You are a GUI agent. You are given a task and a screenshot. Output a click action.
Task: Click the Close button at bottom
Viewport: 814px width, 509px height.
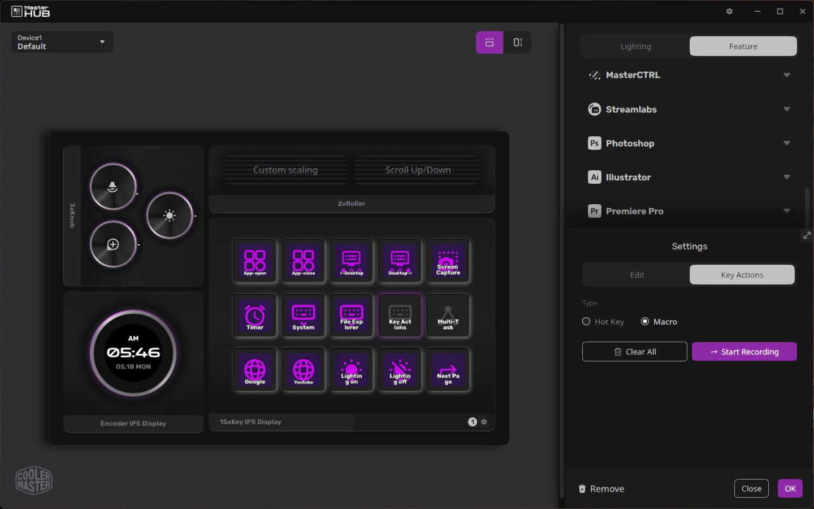(751, 489)
